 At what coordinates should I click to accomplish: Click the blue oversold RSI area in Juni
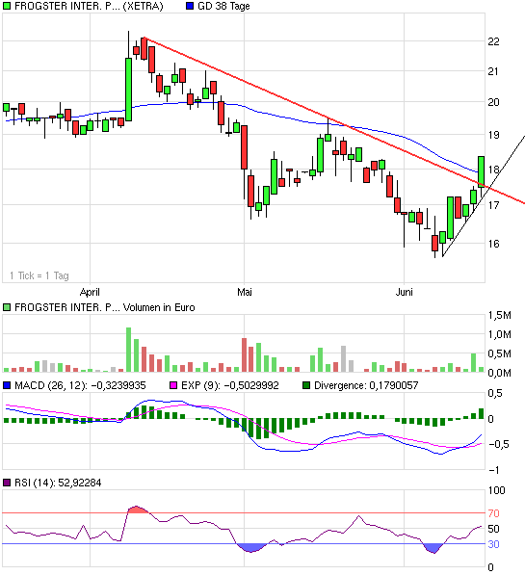pos(433,549)
